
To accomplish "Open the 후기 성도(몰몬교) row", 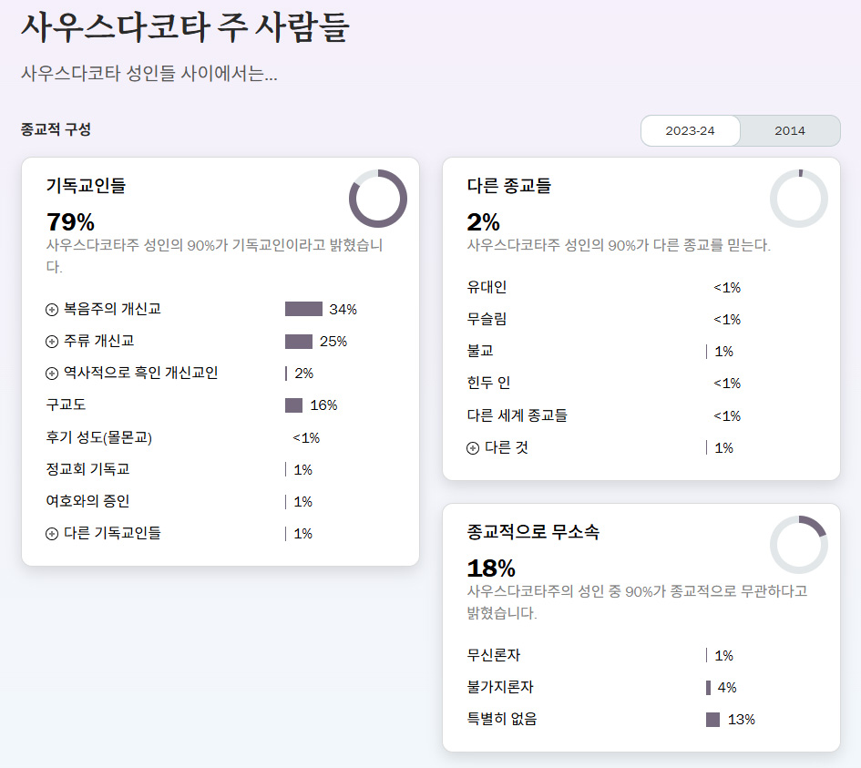I will click(98, 438).
